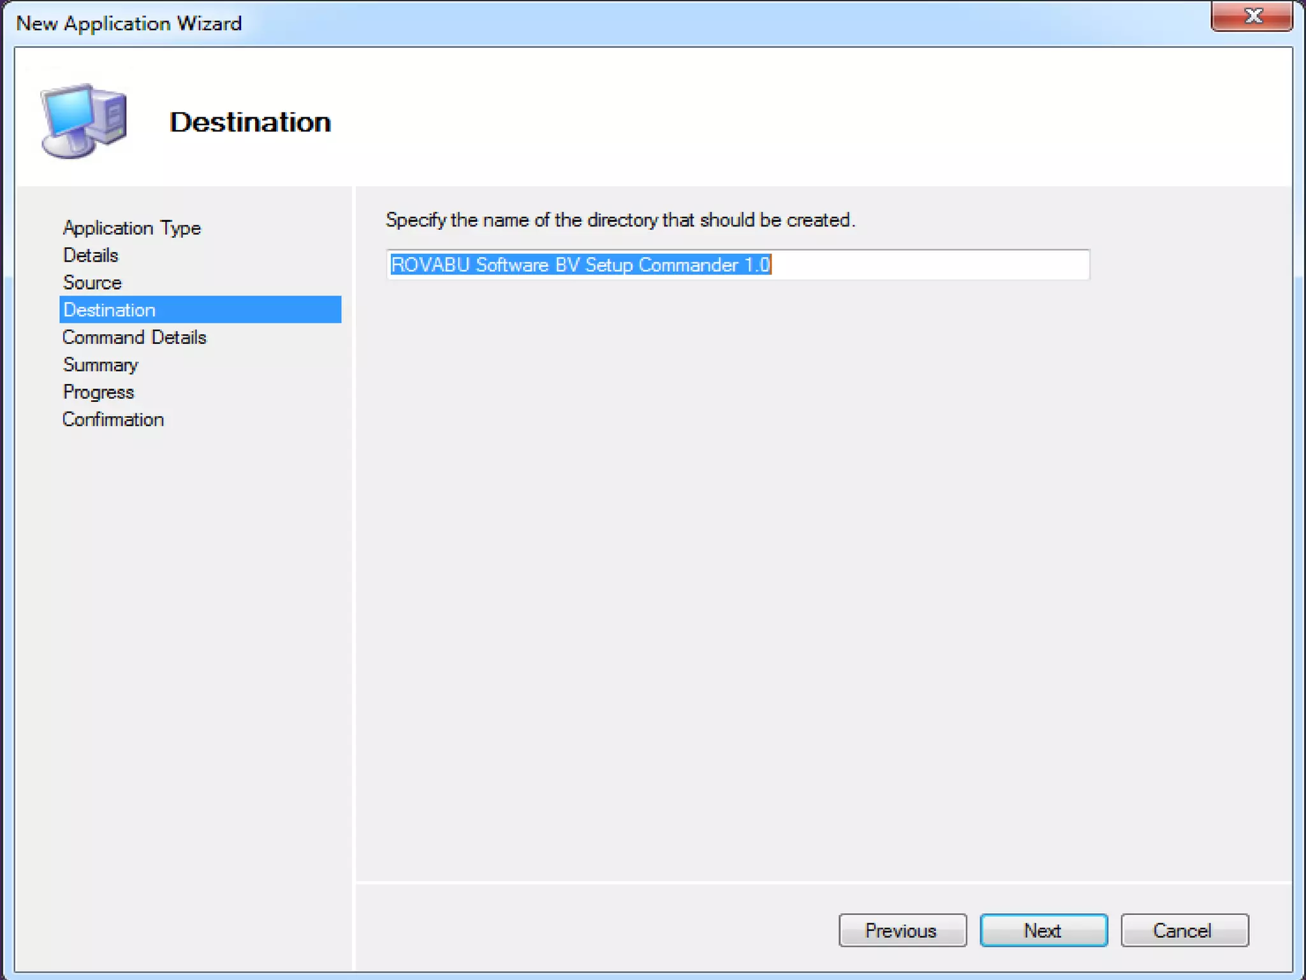Click the Destination page heading
Viewport: 1306px width, 980px height.
(x=250, y=122)
